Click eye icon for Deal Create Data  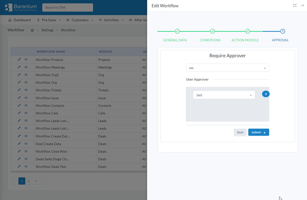pos(26,144)
